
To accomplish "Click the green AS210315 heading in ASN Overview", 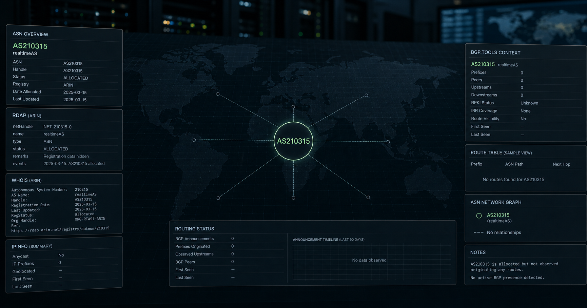I will [30, 46].
